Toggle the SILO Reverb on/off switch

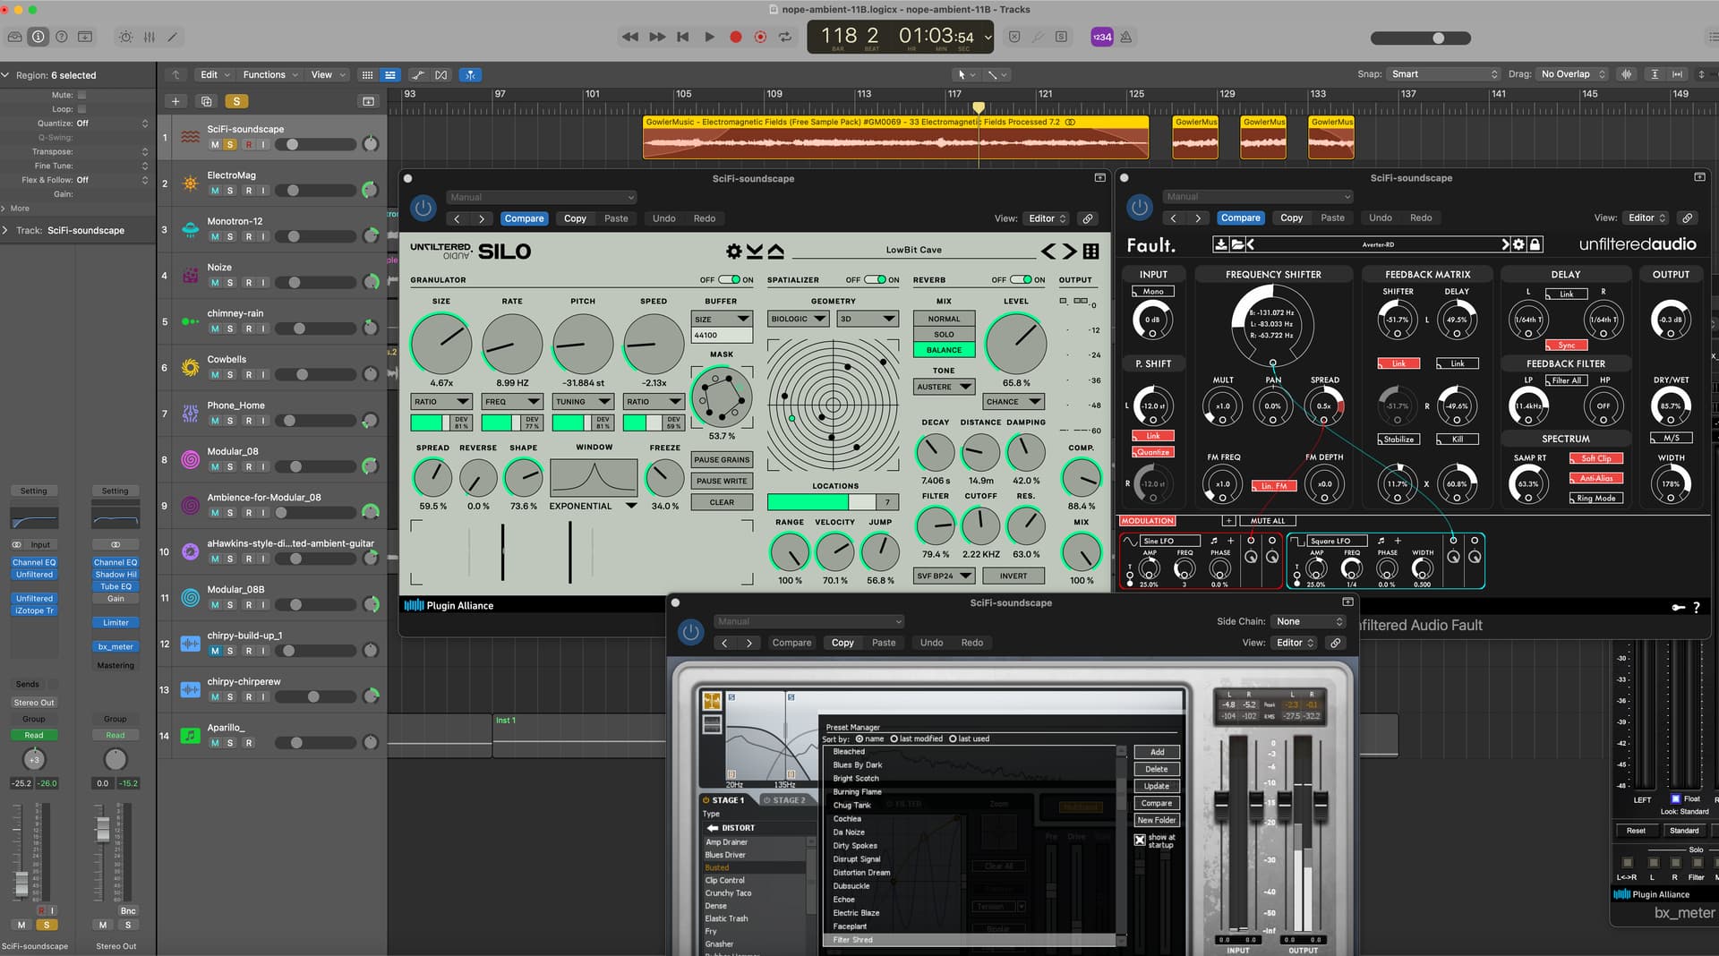pos(1021,280)
